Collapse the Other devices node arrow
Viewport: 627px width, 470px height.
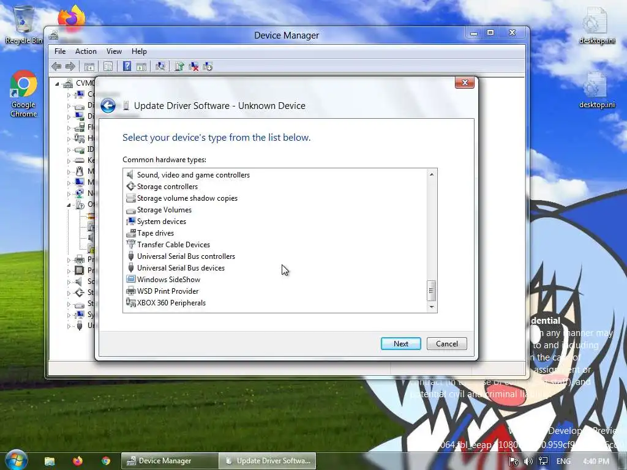(x=69, y=205)
